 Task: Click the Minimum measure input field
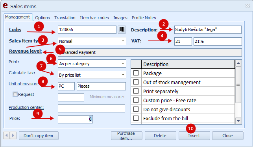coord(71,97)
